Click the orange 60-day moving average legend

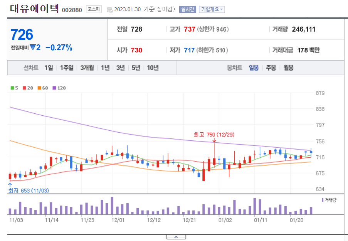pos(43,88)
